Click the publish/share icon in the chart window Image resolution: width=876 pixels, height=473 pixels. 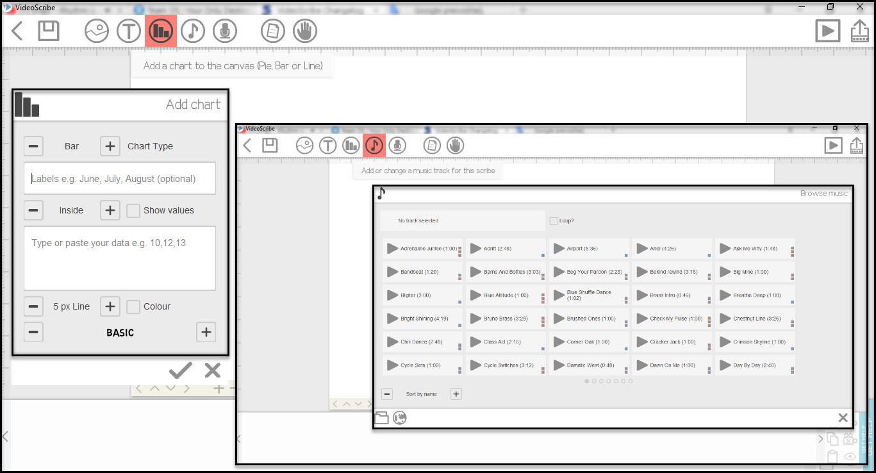(860, 31)
